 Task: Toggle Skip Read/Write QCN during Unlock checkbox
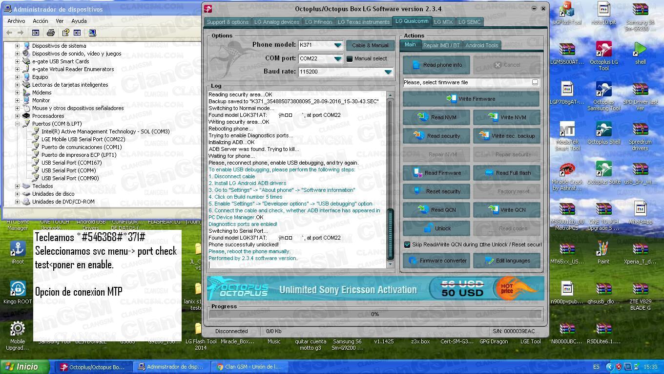point(407,244)
